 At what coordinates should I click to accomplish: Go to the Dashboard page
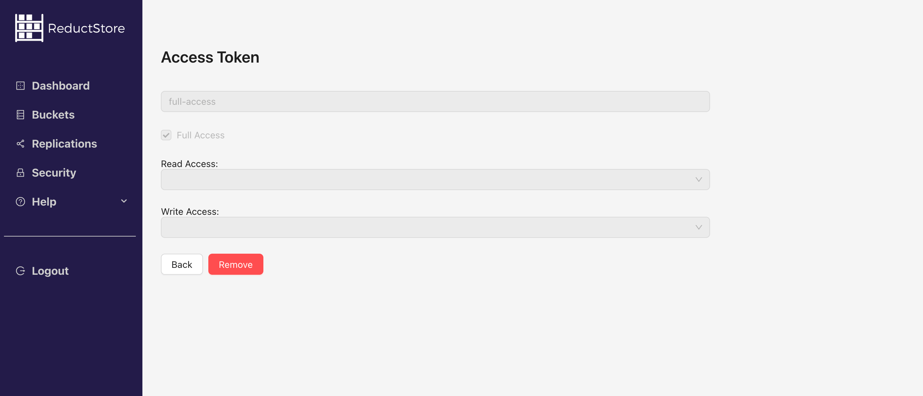pyautogui.click(x=61, y=86)
